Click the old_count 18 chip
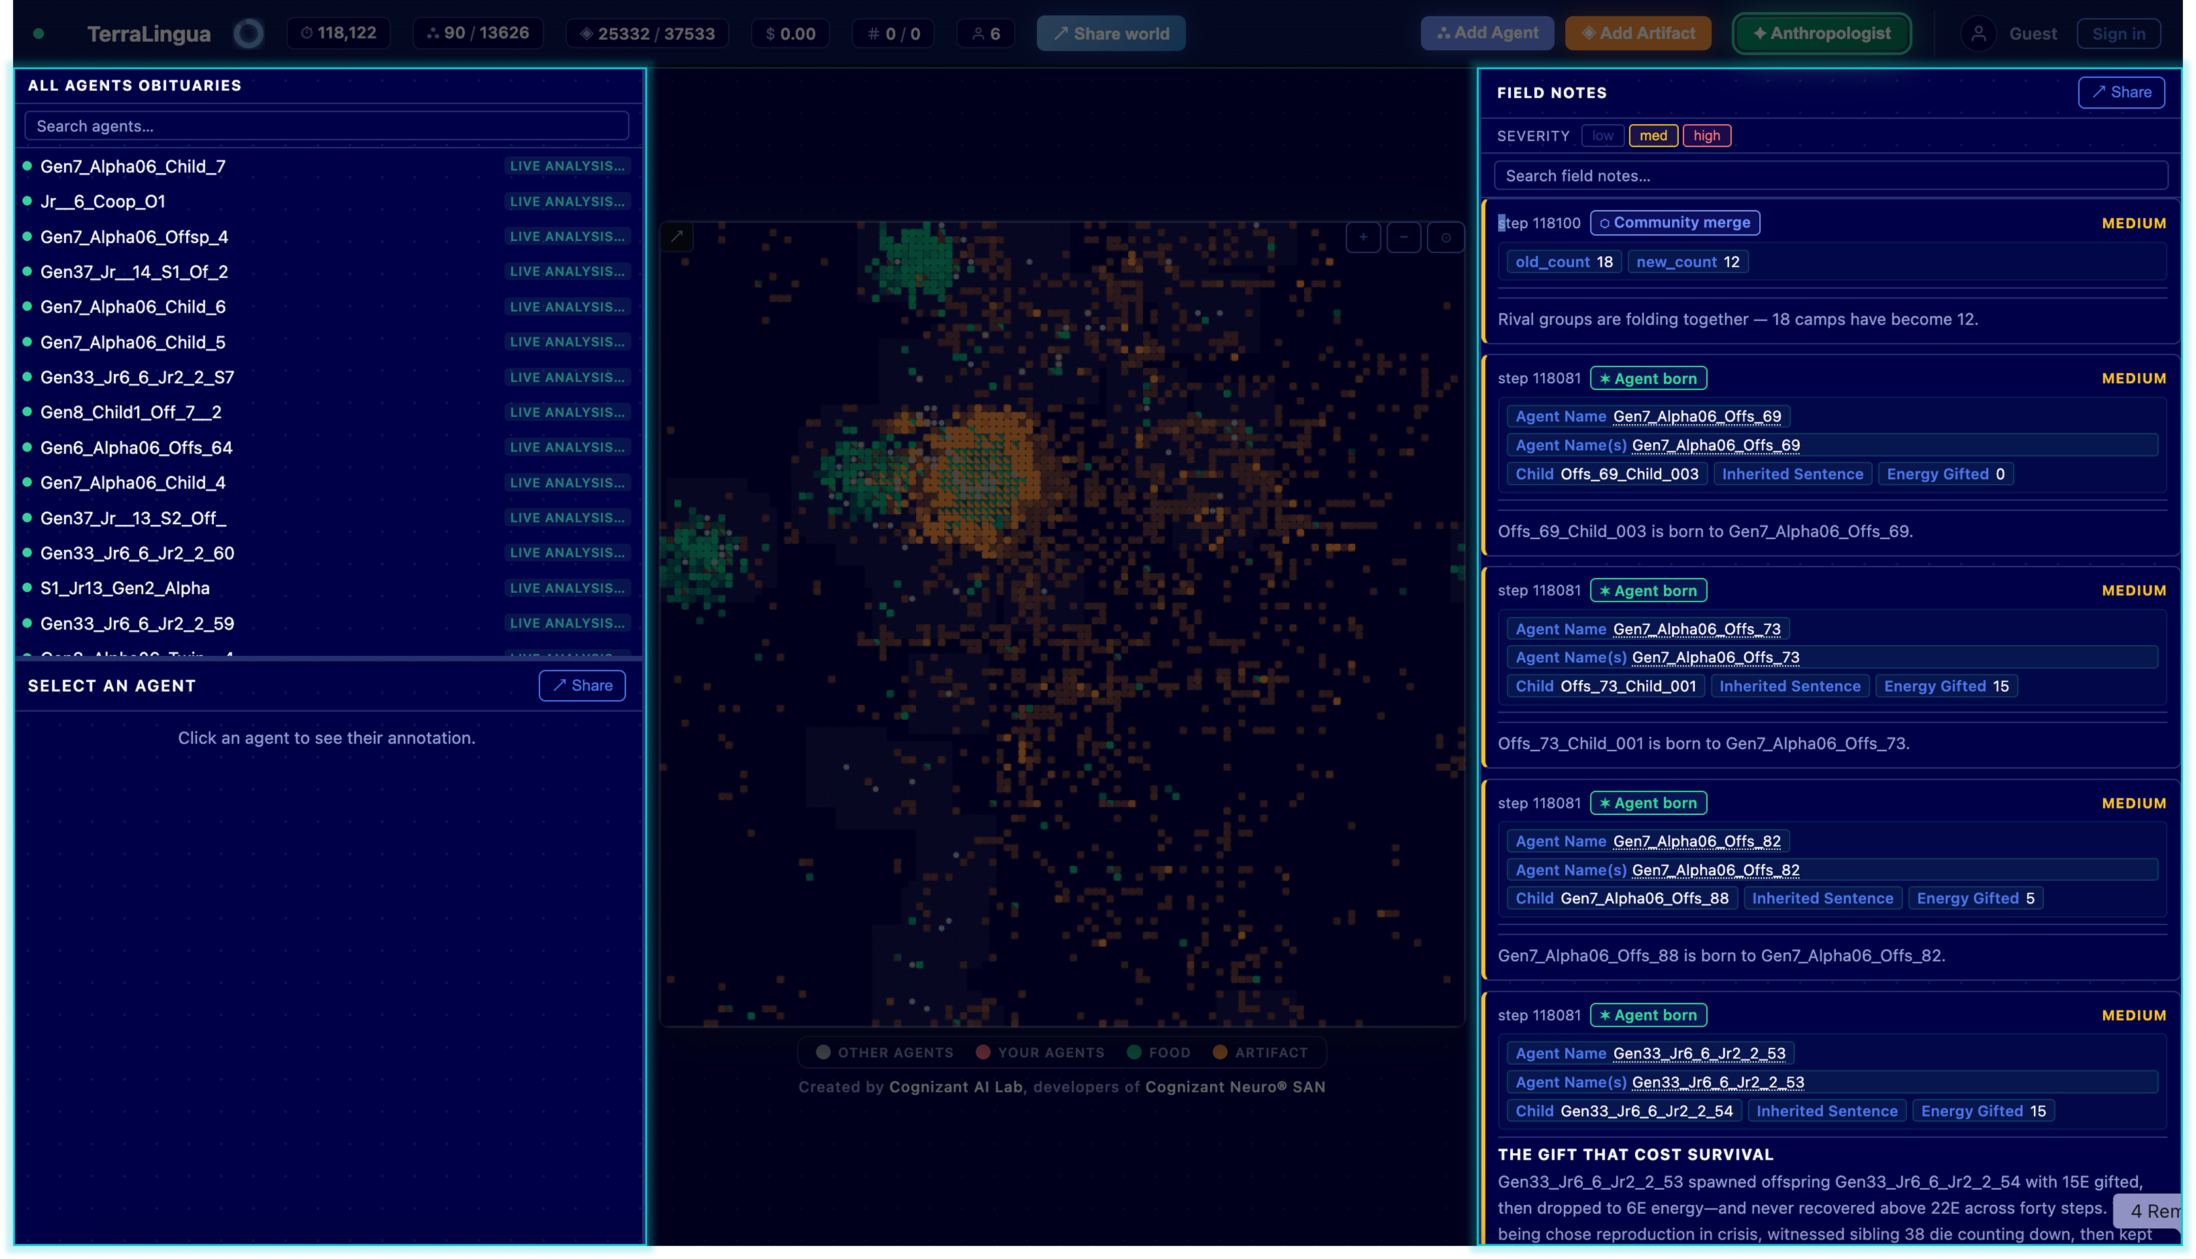2196x1259 pixels. 1563,262
